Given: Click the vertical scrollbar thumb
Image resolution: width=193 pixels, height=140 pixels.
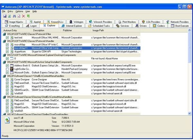Looking at the screenshot, I should pyautogui.click(x=189, y=47).
